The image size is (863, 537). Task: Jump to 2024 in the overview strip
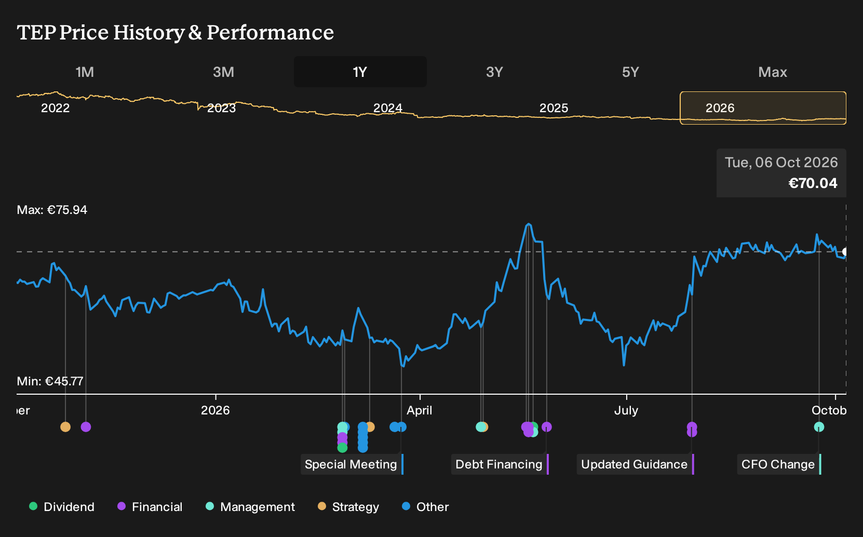coord(388,108)
